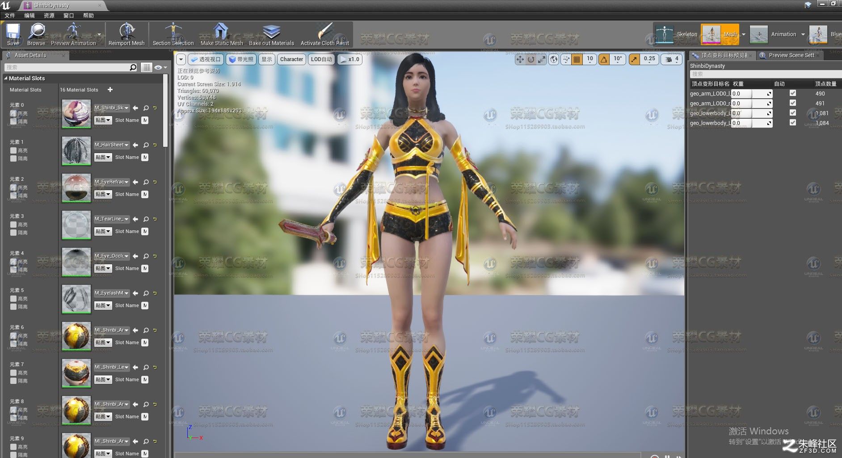Open Preview Animation toolbar button
The width and height of the screenshot is (842, 458).
point(73,34)
